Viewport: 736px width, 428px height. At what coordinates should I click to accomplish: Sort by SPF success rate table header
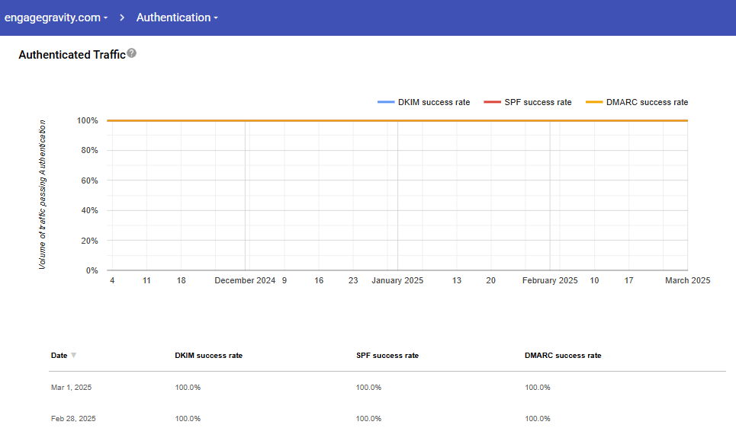[387, 356]
